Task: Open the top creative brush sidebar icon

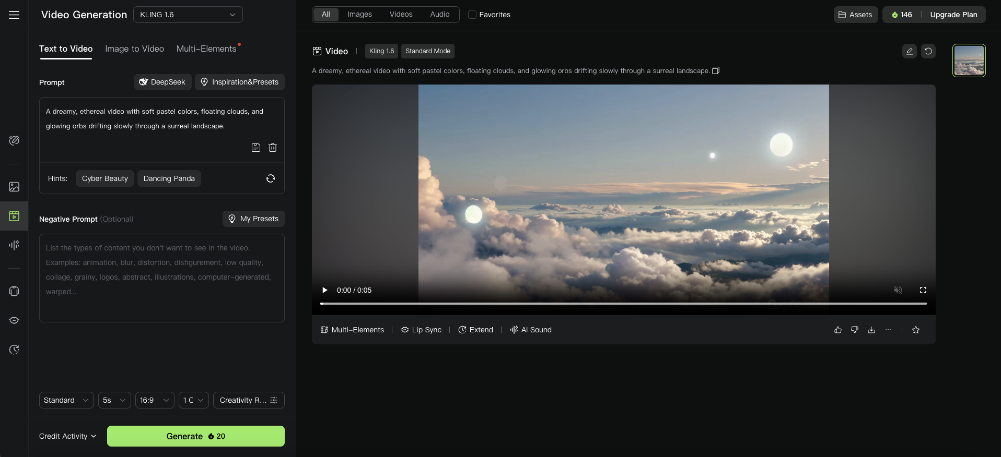Action: [14, 140]
